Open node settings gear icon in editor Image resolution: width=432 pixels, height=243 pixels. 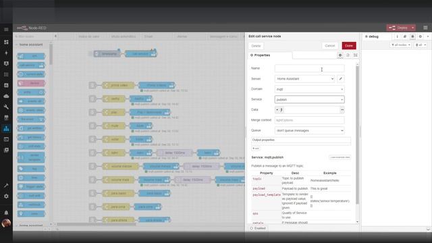tap(340, 55)
